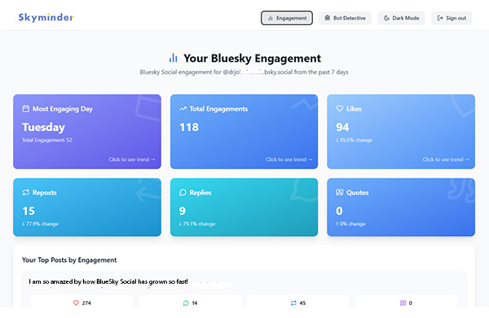This screenshot has width=489, height=318.
Task: Click the green reply icon showing 14
Action: tap(186, 303)
